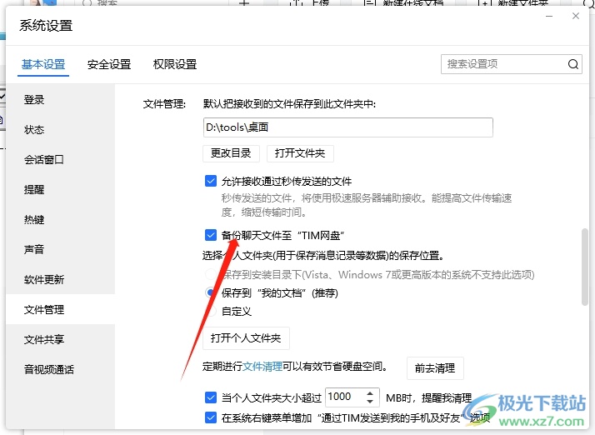Toggle 允许接收通过秒传发送的文件 checkbox
The height and width of the screenshot is (435, 595).
coord(211,181)
